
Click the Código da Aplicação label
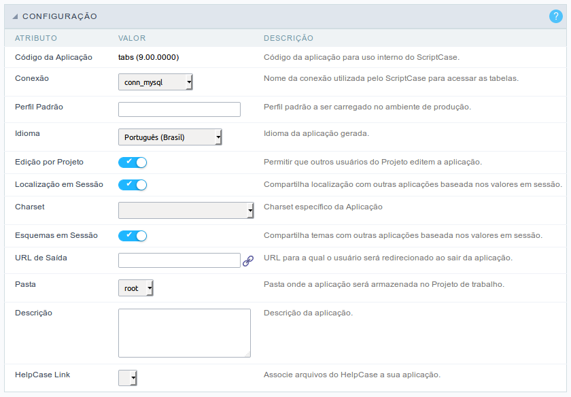click(54, 57)
